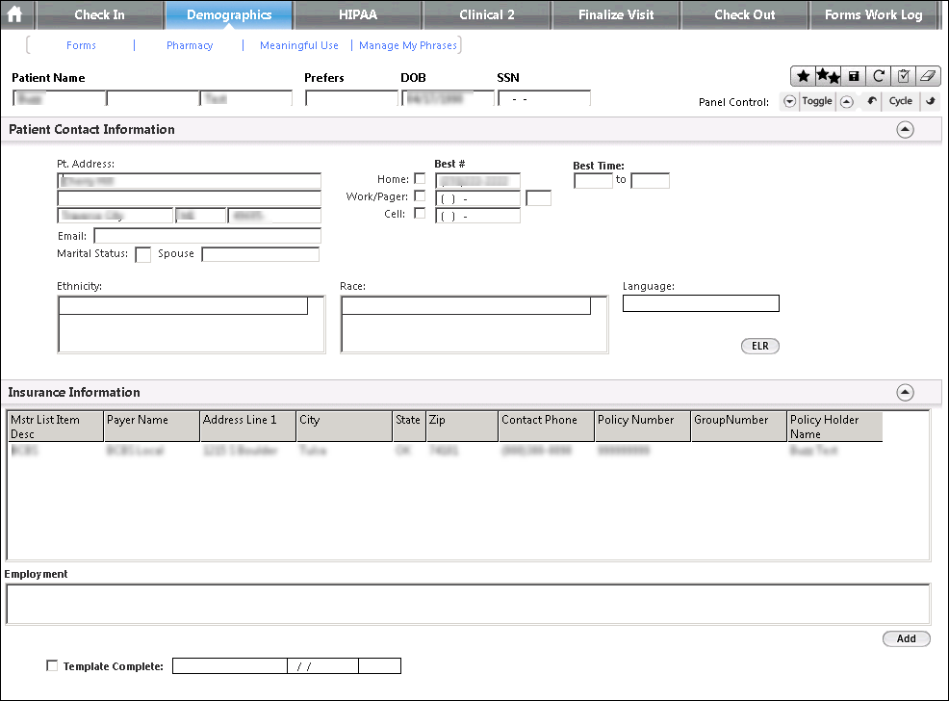949x701 pixels.
Task: Click the Prefers name field
Action: (x=351, y=98)
